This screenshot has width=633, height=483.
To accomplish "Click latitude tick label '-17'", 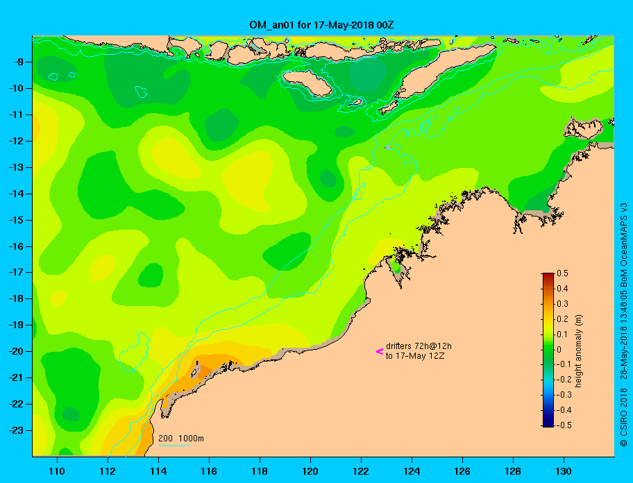I will pos(16,272).
